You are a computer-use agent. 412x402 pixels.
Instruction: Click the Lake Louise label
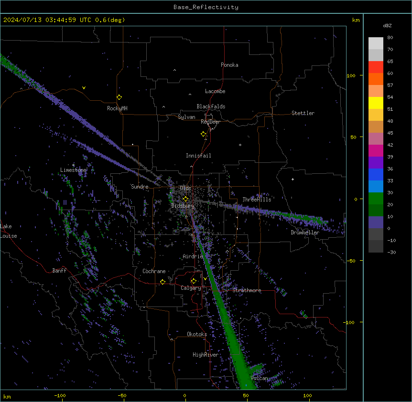tap(9, 231)
